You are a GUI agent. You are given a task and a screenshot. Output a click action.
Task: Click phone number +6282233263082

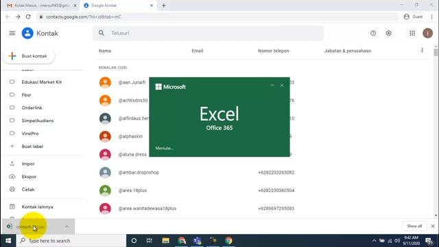pos(276,172)
